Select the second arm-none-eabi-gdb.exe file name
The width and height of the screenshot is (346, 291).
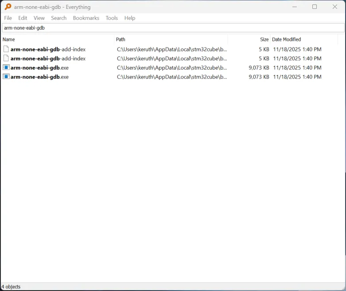click(39, 77)
